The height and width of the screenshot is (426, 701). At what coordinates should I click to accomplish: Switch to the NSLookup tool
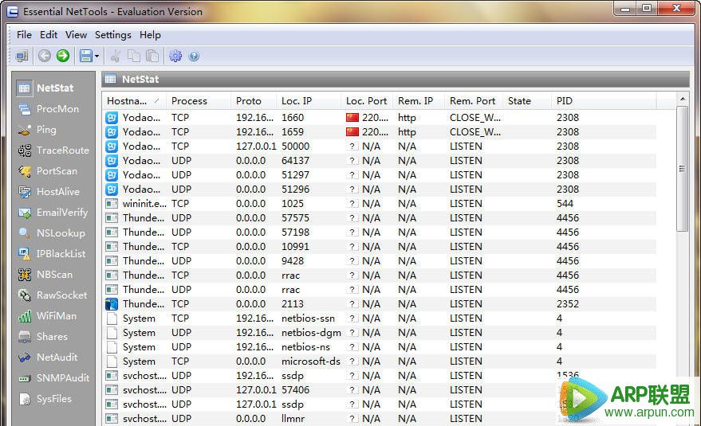60,233
